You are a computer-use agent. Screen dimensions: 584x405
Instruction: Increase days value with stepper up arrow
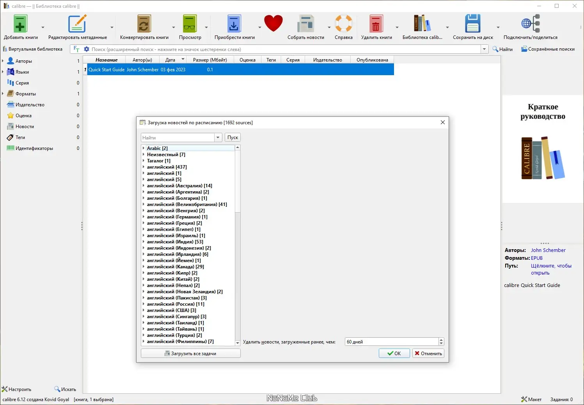[x=441, y=340]
